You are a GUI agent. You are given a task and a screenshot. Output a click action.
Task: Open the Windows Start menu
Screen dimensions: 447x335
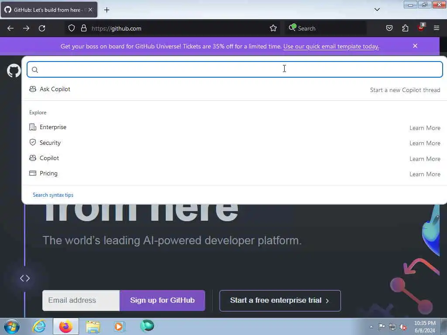[x=12, y=326]
